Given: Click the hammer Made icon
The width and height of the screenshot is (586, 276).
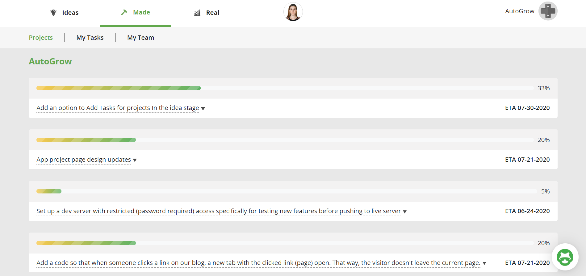Looking at the screenshot, I should (x=124, y=12).
